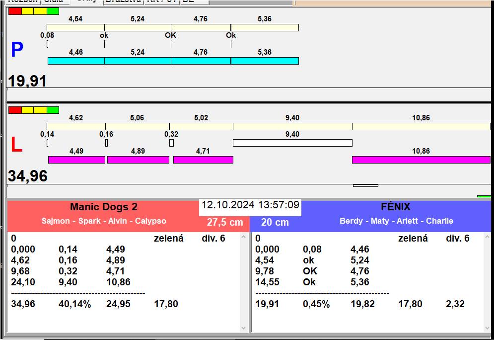Select the cyan 4,76 bar in lane P
The height and width of the screenshot is (340, 494).
(x=201, y=61)
